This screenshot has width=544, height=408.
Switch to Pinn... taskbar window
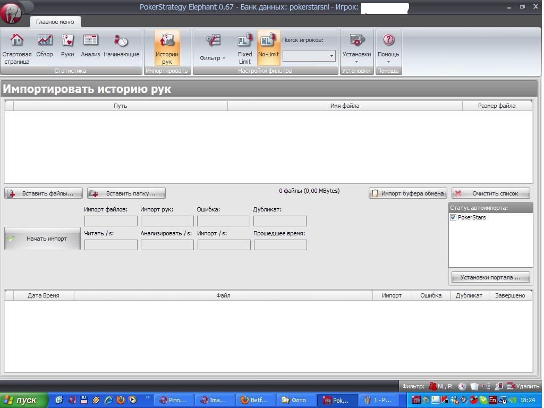[173, 401]
